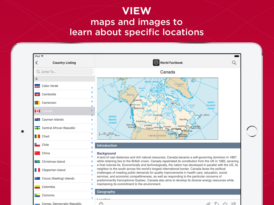Click the Chad flag icon
The height and width of the screenshot is (205, 274).
pos(37,136)
